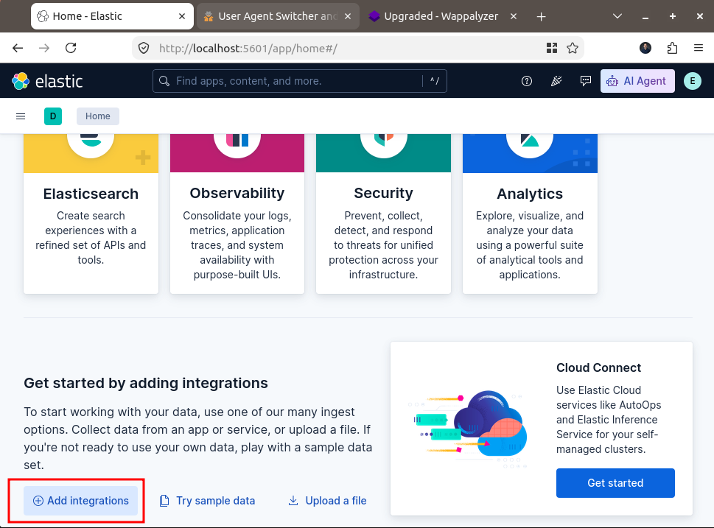Open the Analytics solution card
Screen dimensions: 714x528
point(530,214)
